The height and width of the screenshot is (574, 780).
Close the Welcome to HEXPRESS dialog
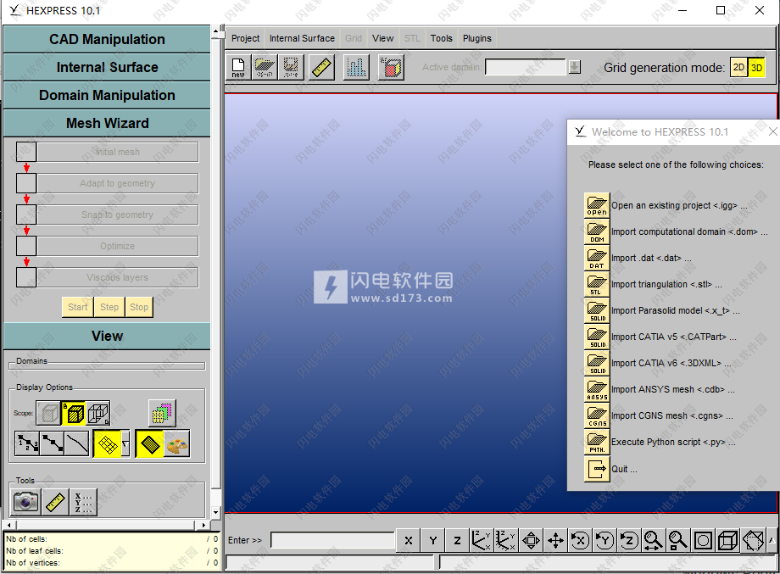(x=772, y=131)
